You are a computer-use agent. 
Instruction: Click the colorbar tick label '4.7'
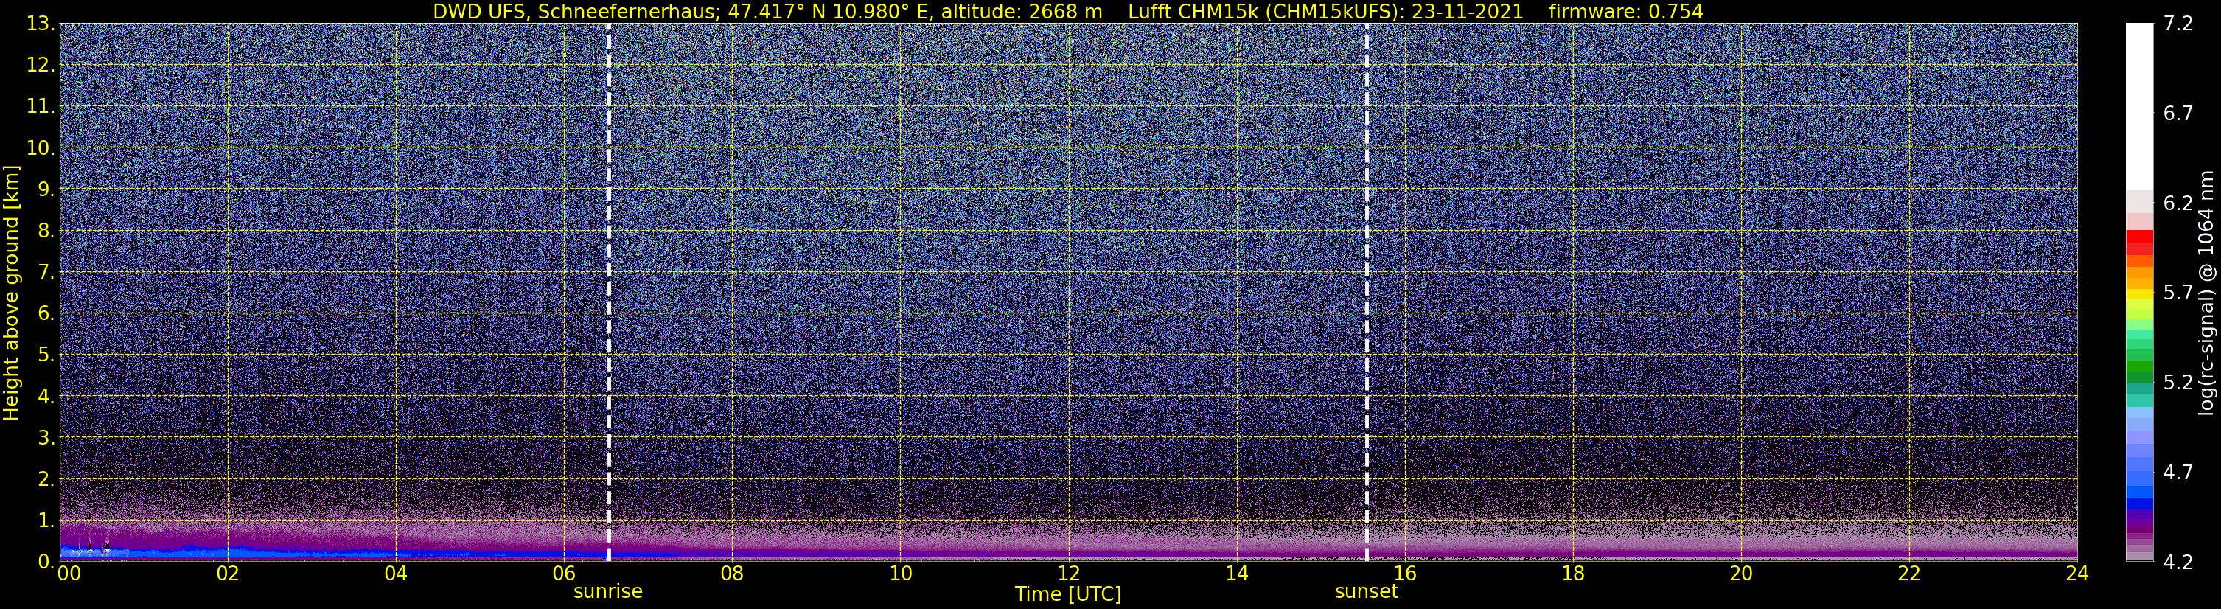tap(2178, 472)
